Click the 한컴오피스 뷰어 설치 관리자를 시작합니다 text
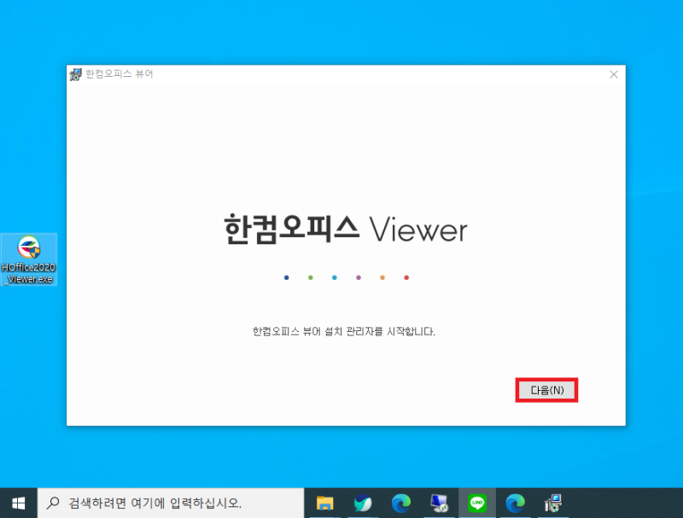The width and height of the screenshot is (683, 518). click(x=344, y=332)
